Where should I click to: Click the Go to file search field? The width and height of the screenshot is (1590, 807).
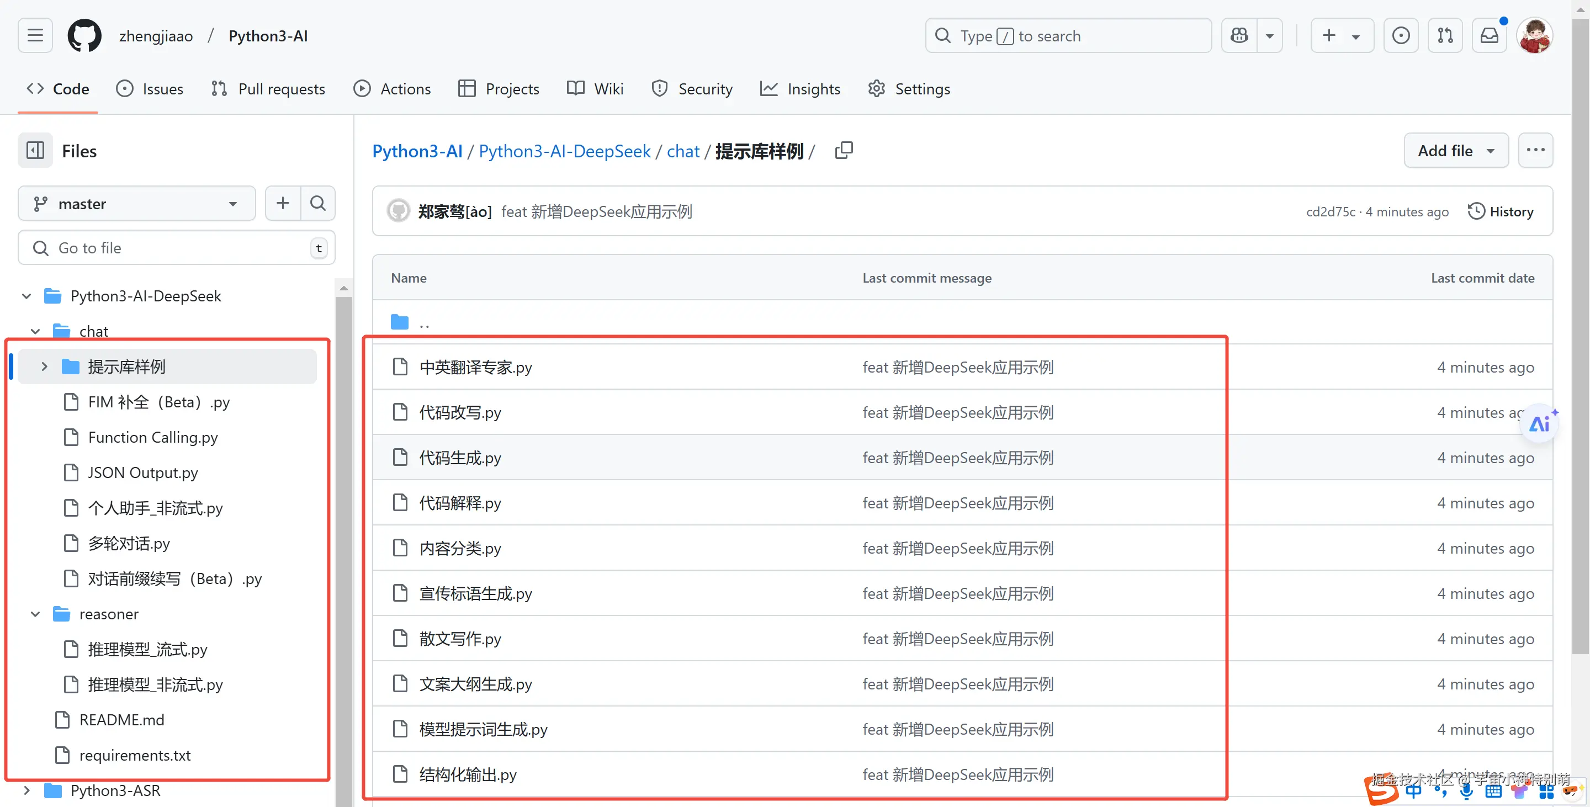[176, 247]
